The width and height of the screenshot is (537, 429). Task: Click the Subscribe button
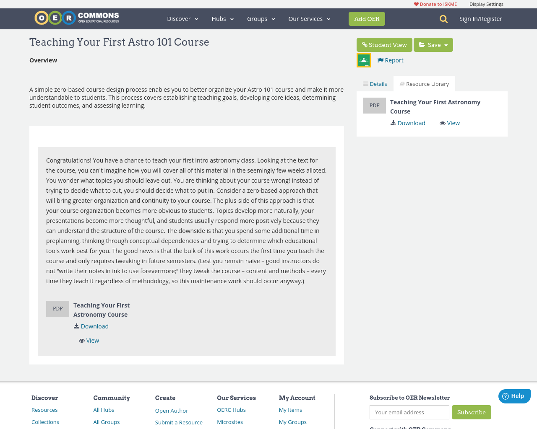pos(472,412)
